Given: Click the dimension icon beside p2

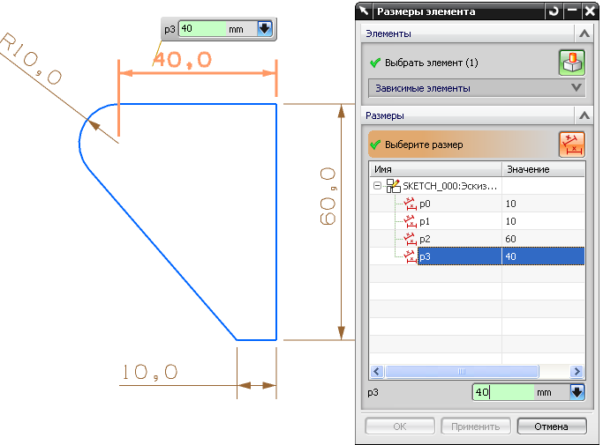Looking at the screenshot, I should click(410, 239).
